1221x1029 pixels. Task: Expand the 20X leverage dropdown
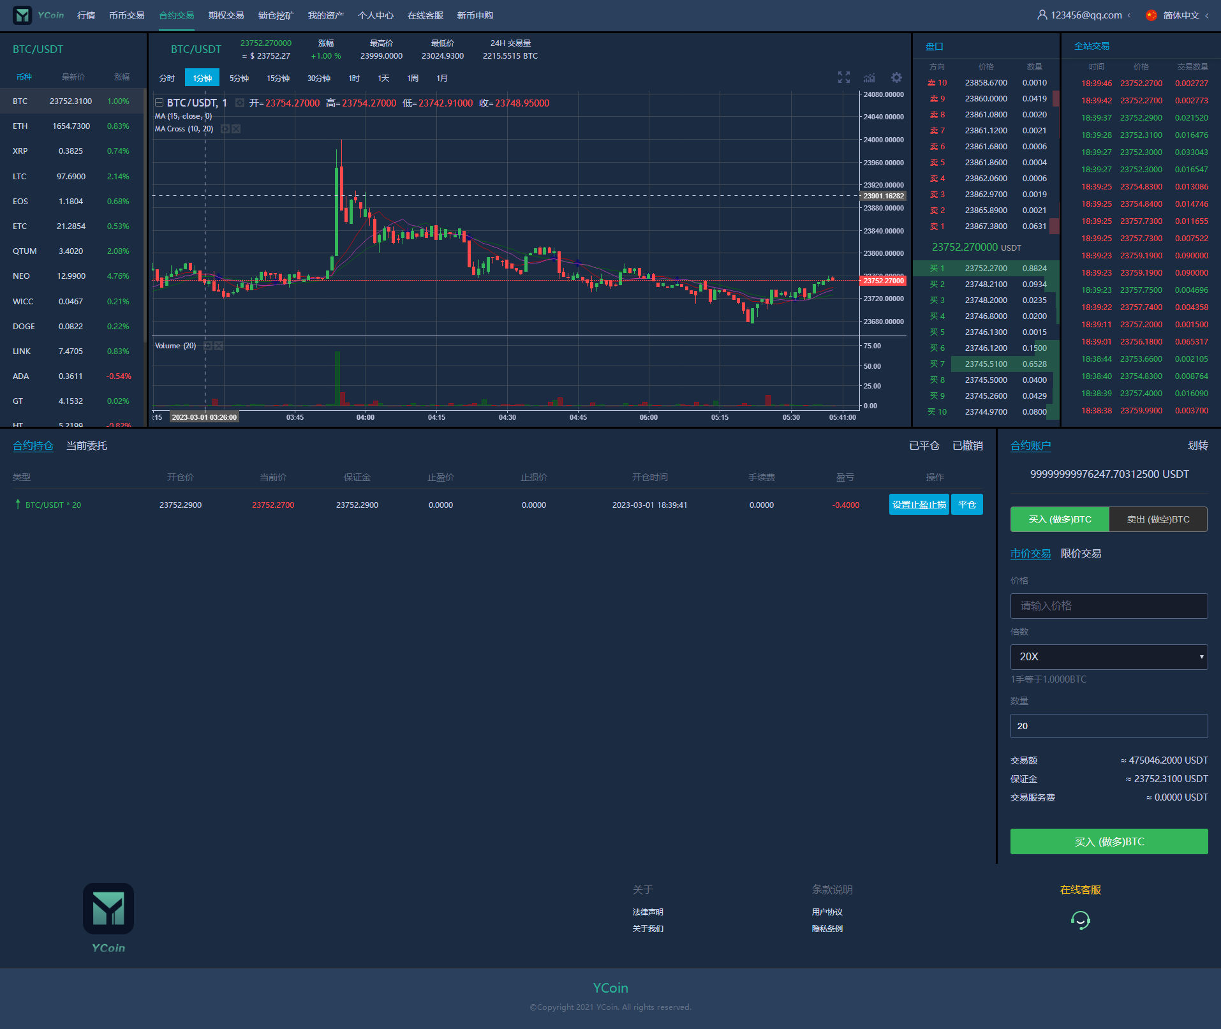tap(1109, 656)
